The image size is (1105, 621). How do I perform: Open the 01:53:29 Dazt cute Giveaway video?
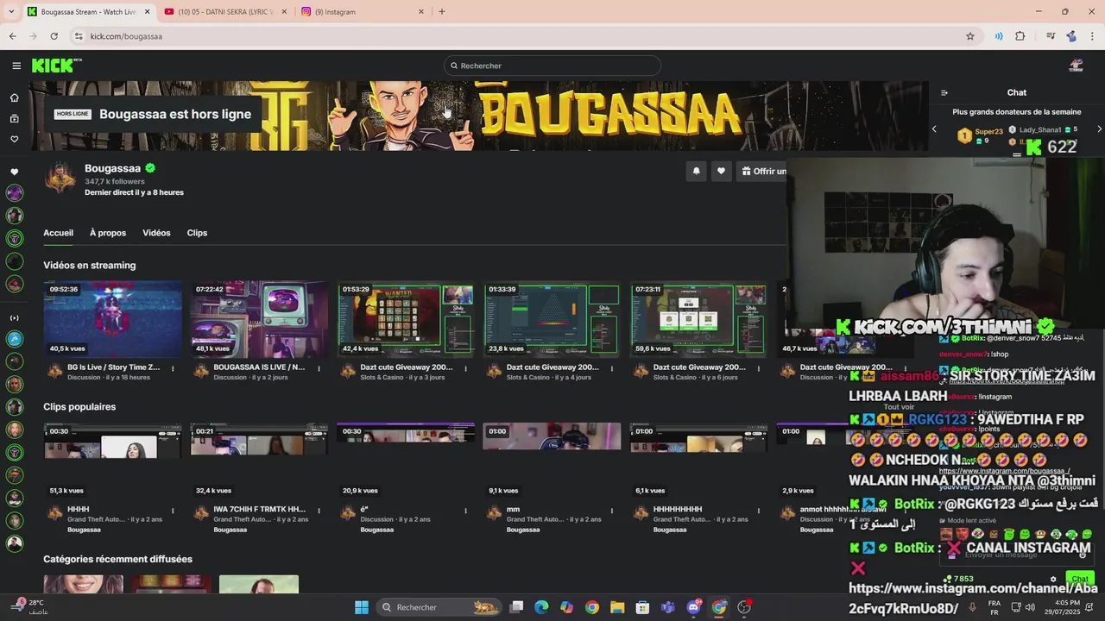coord(406,319)
